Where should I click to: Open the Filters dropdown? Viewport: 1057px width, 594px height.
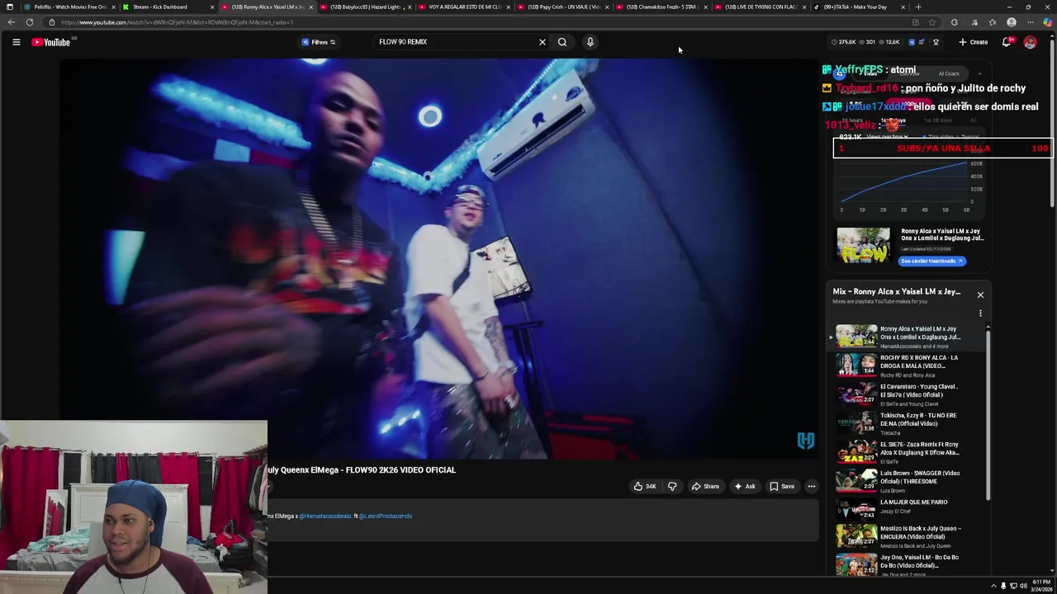click(x=319, y=42)
